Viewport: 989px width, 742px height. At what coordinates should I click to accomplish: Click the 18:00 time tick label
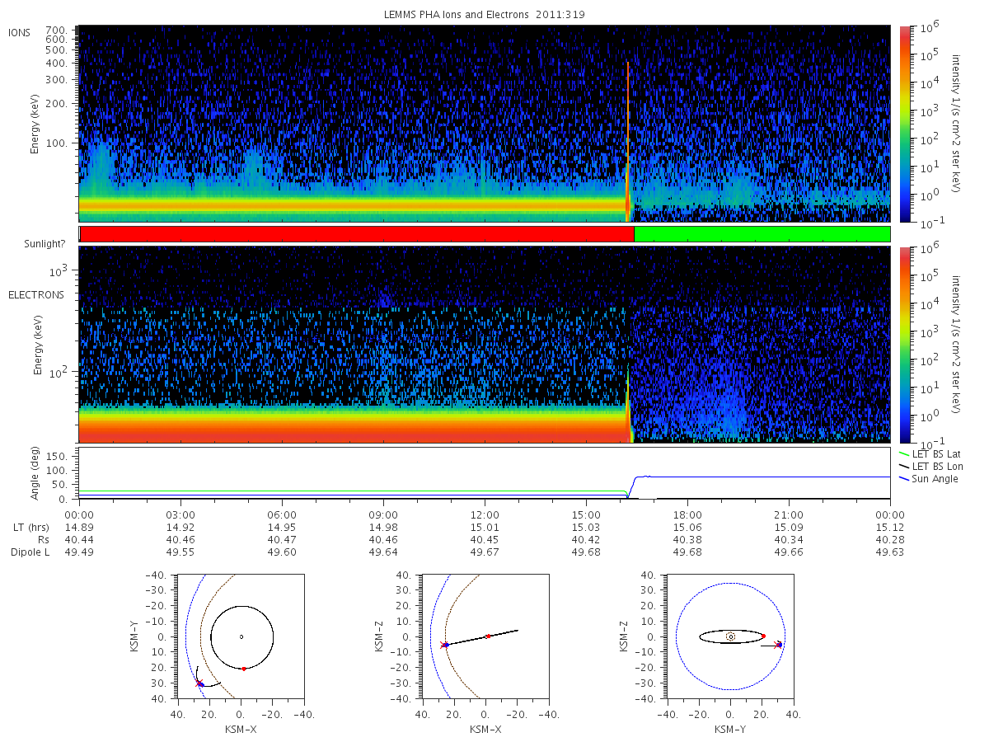click(x=687, y=514)
